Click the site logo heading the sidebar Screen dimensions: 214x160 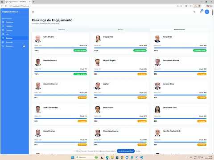point(10,12)
